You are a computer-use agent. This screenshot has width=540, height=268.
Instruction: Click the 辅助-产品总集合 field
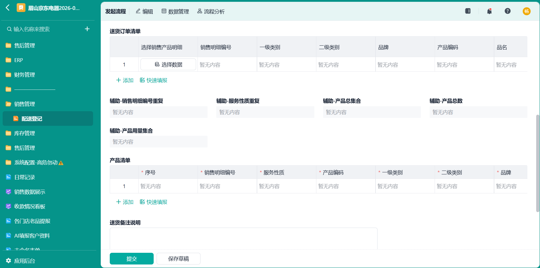[372, 112]
